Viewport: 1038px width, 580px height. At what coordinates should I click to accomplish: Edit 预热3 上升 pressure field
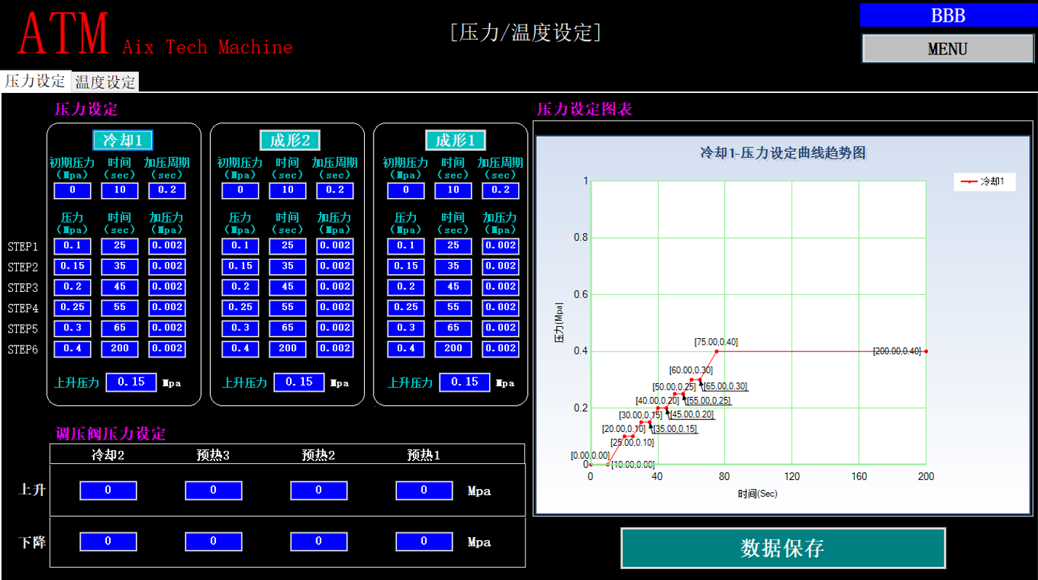[212, 490]
